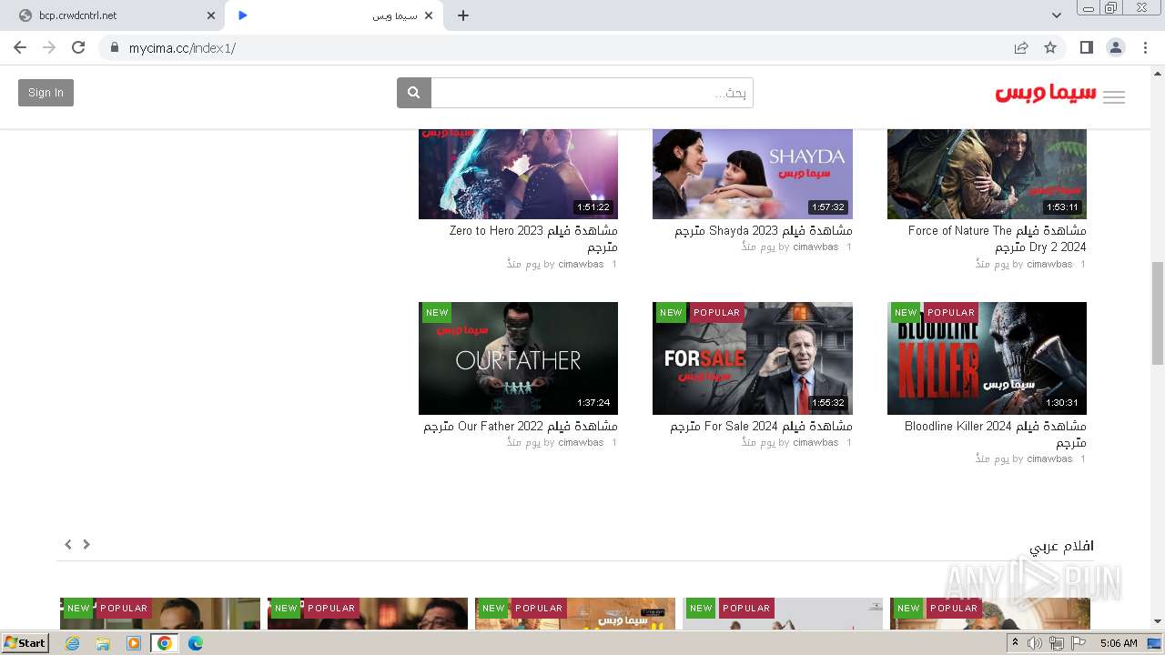
Task: View site info via the lock icon
Action: pyautogui.click(x=115, y=47)
